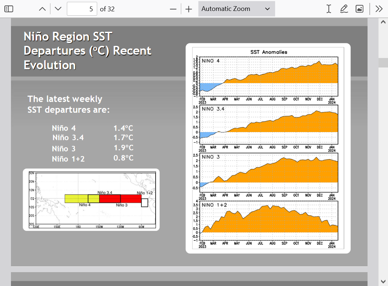This screenshot has width=388, height=286.
Task: Expand the tools menu with double chevron
Action: [x=379, y=9]
